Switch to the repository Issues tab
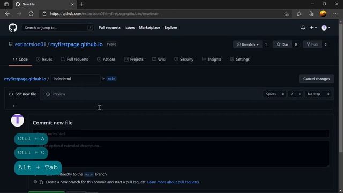 (44, 60)
